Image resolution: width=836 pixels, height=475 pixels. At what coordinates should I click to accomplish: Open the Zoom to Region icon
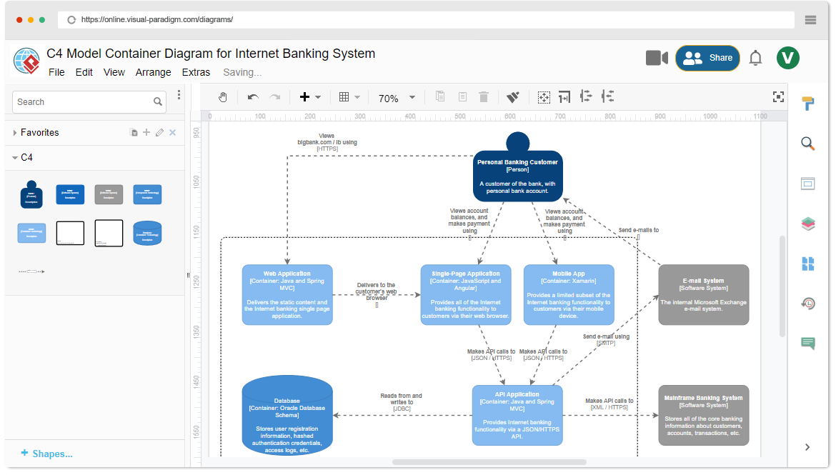coord(544,96)
